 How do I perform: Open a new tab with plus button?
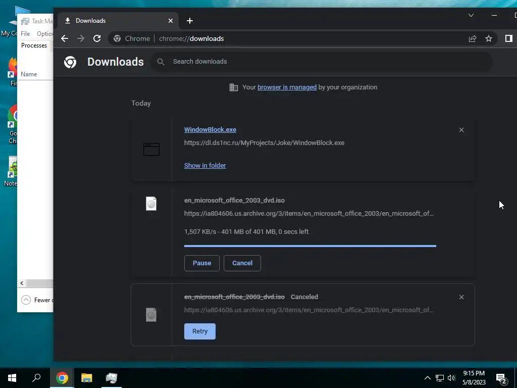tap(190, 21)
